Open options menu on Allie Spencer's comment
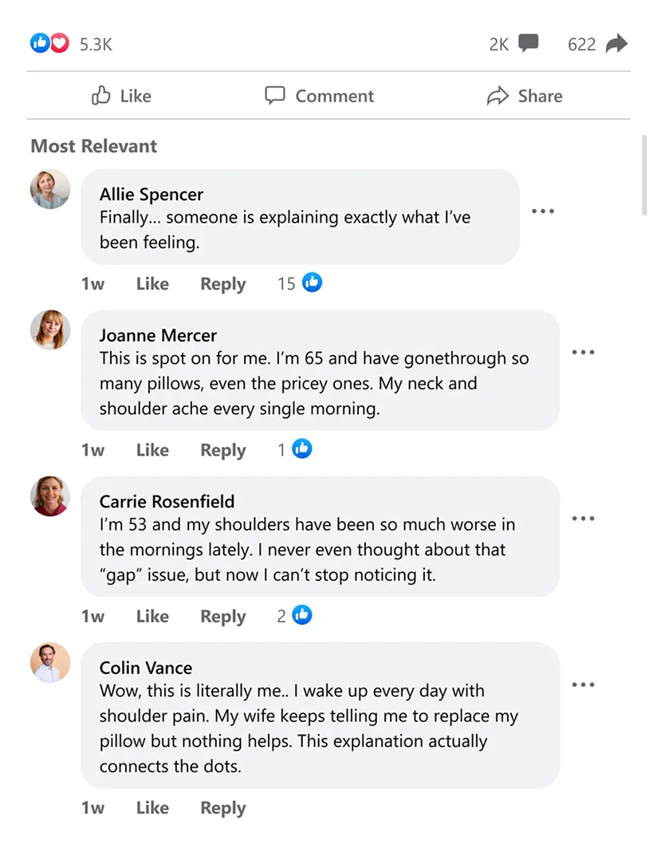 pyautogui.click(x=543, y=211)
